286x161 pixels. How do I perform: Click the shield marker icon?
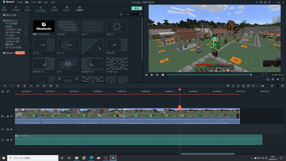pyautogui.click(x=233, y=86)
